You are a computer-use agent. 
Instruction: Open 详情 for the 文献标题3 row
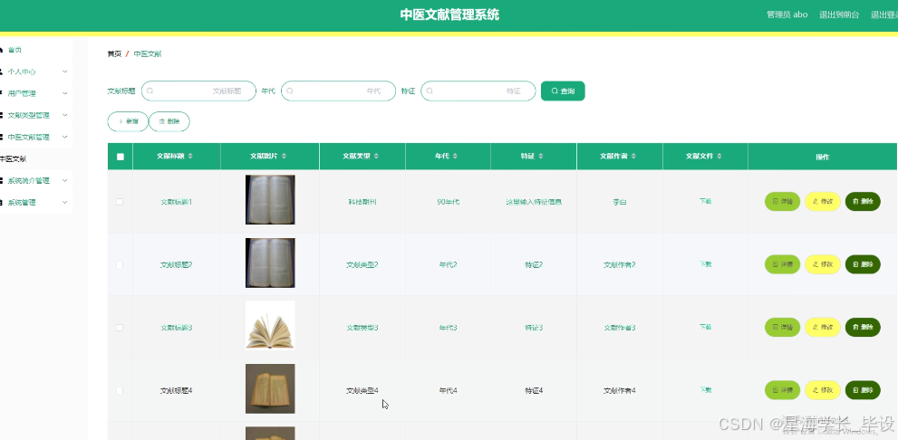coord(782,327)
